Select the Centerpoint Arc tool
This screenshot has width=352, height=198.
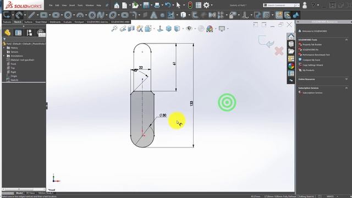click(80, 15)
